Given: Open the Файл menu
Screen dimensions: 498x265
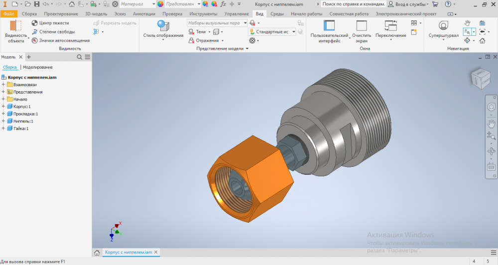Looking at the screenshot, I should 9,14.
